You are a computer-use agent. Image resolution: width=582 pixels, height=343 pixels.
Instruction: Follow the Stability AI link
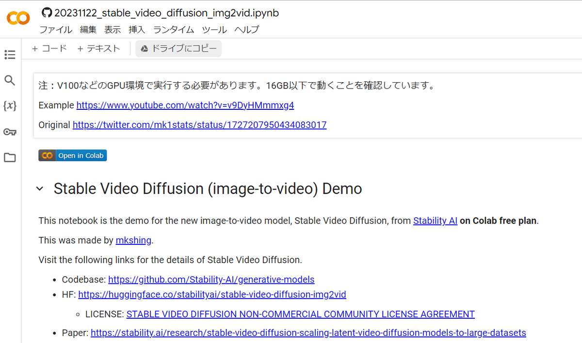click(435, 221)
